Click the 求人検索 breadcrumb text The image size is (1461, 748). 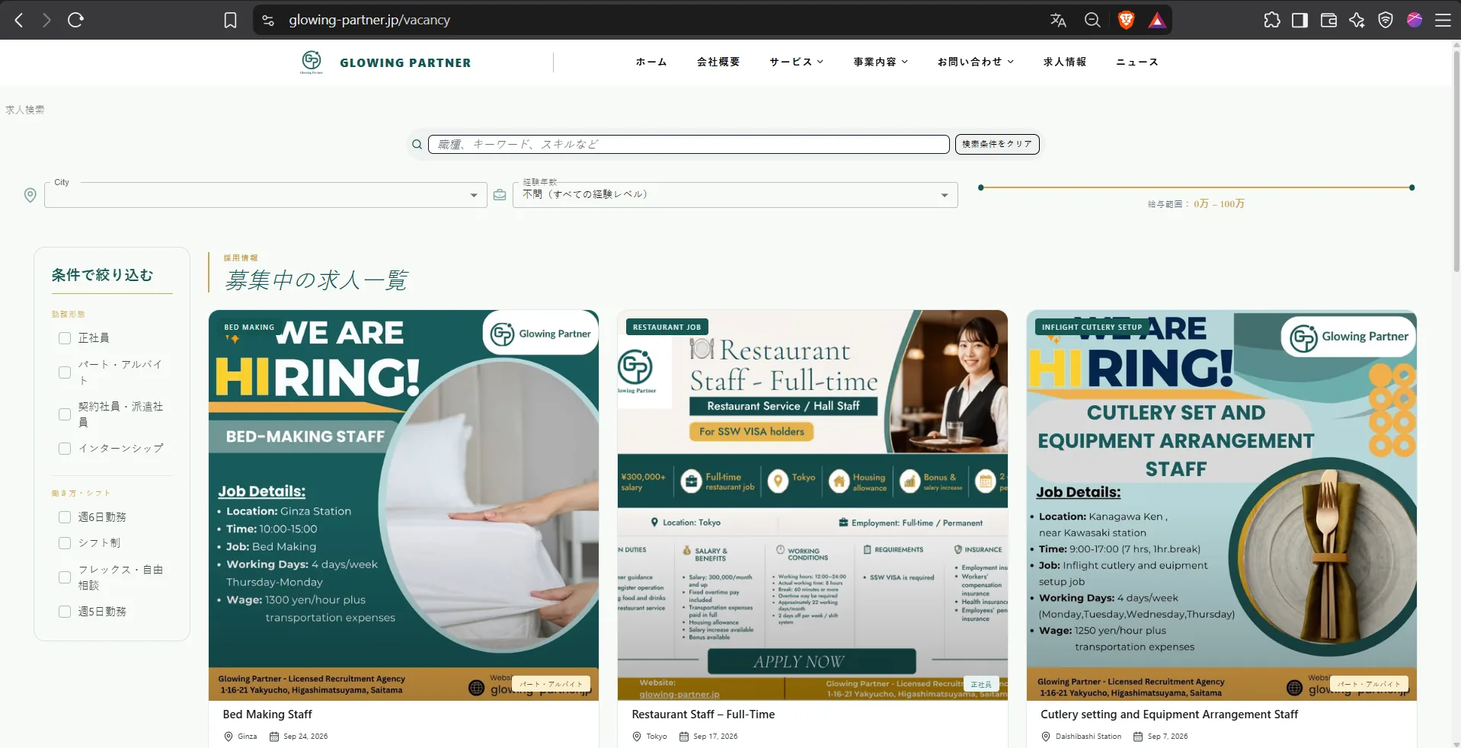(25, 110)
